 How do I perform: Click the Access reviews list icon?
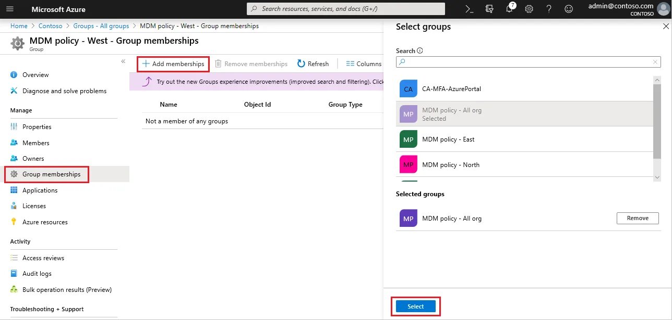(x=14, y=258)
